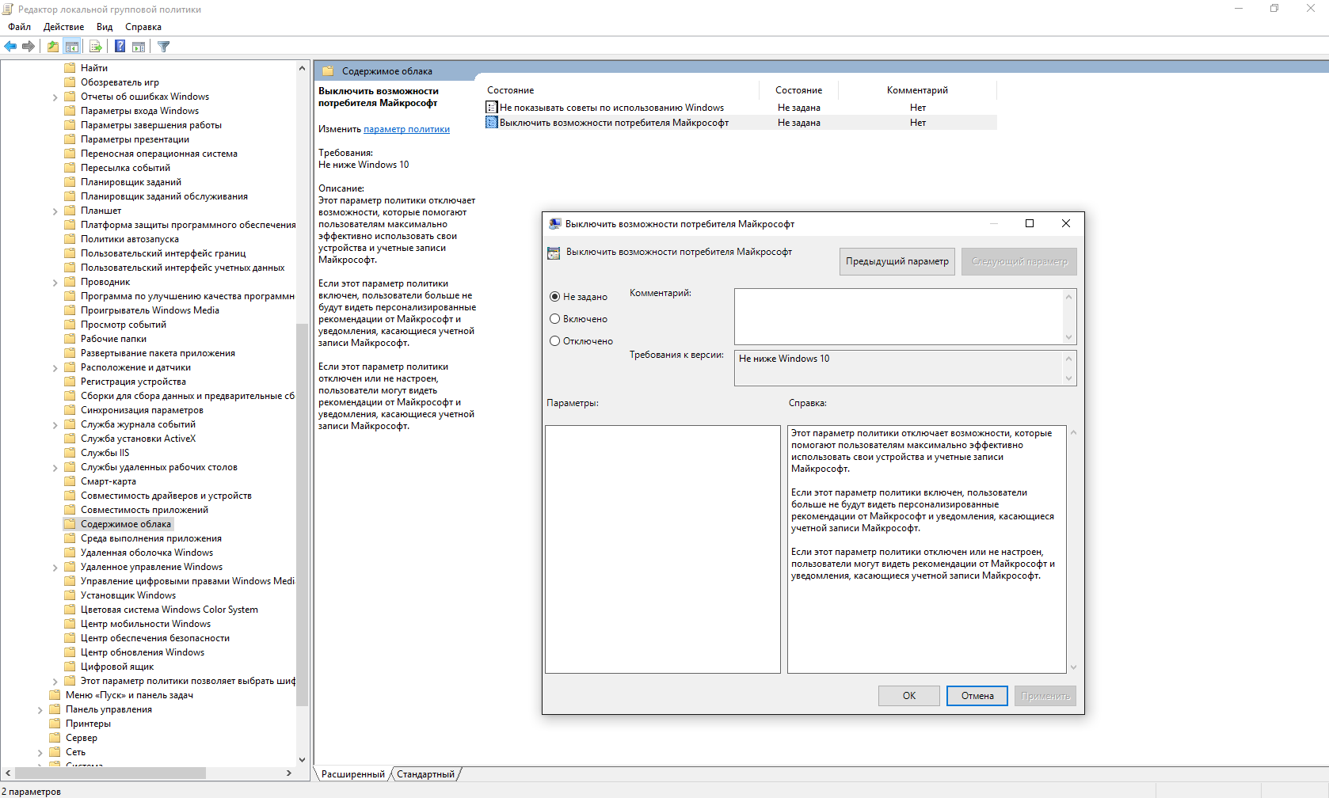Select the 'Не задано' radio button
1329x798 pixels.
point(554,297)
